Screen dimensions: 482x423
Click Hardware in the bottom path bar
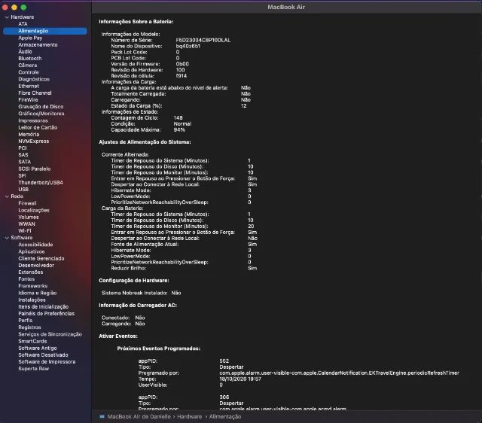tap(189, 416)
